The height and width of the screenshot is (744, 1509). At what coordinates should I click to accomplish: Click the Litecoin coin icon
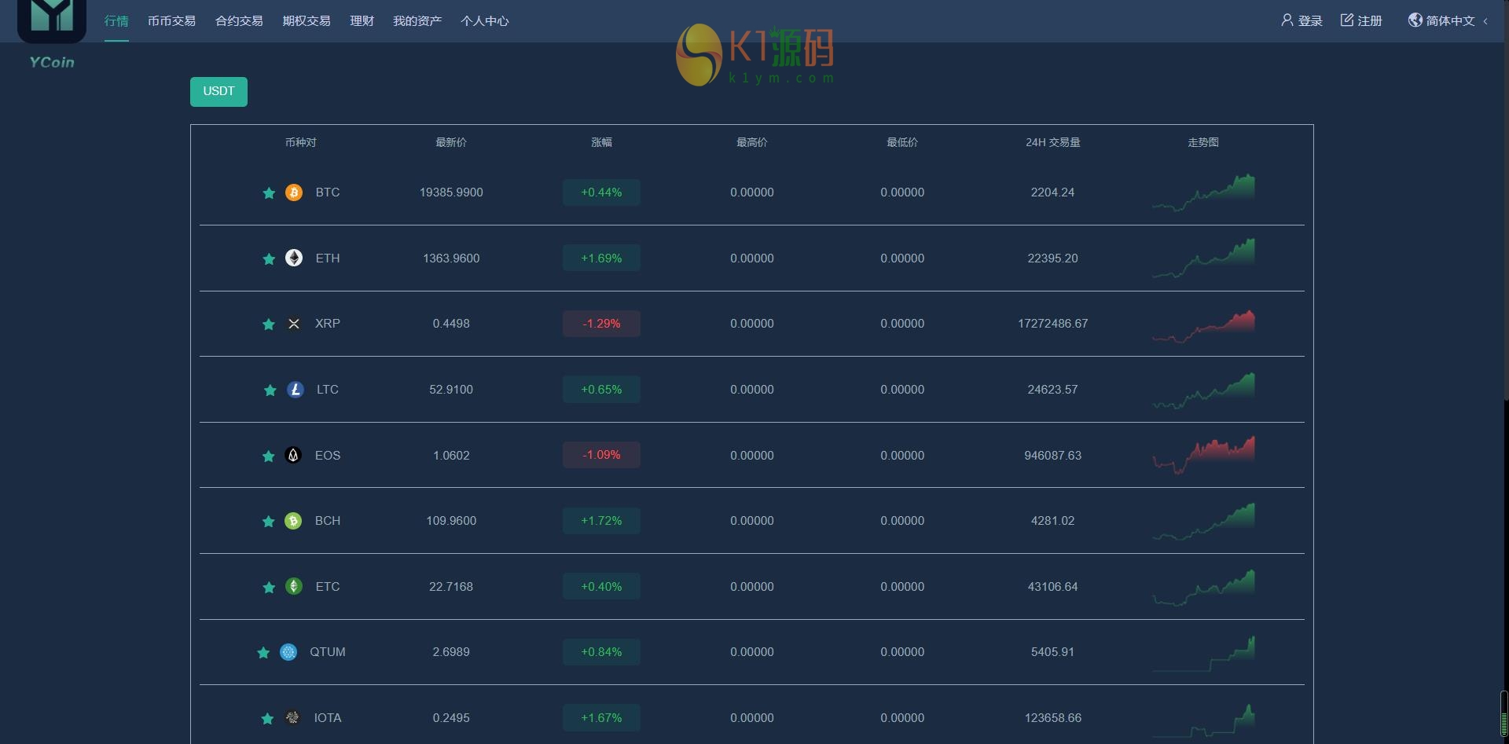(296, 390)
